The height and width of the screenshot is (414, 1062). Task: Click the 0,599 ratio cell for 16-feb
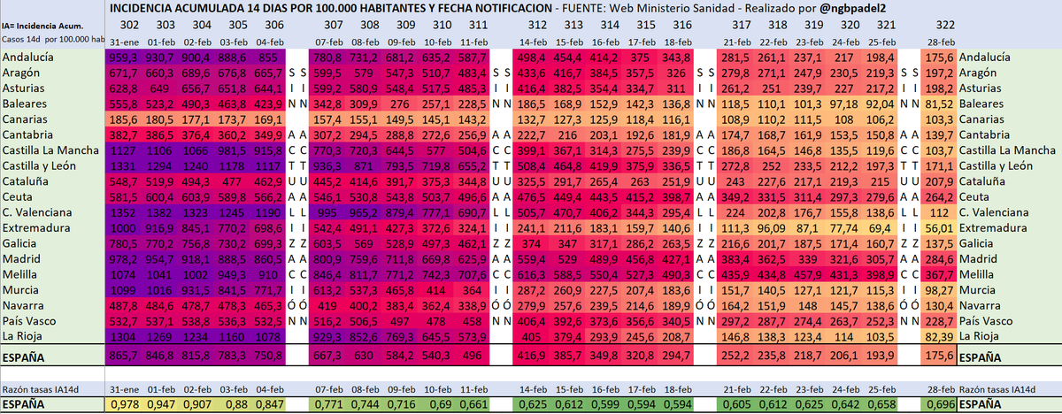[604, 404]
